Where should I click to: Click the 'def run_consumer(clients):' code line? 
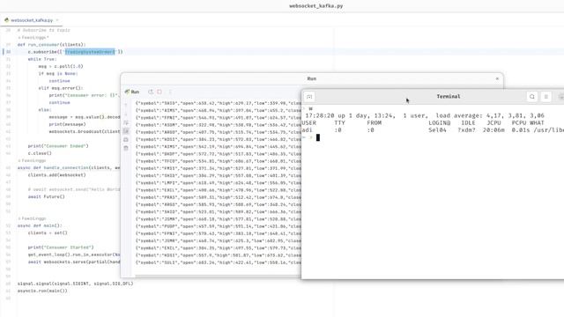coord(51,45)
